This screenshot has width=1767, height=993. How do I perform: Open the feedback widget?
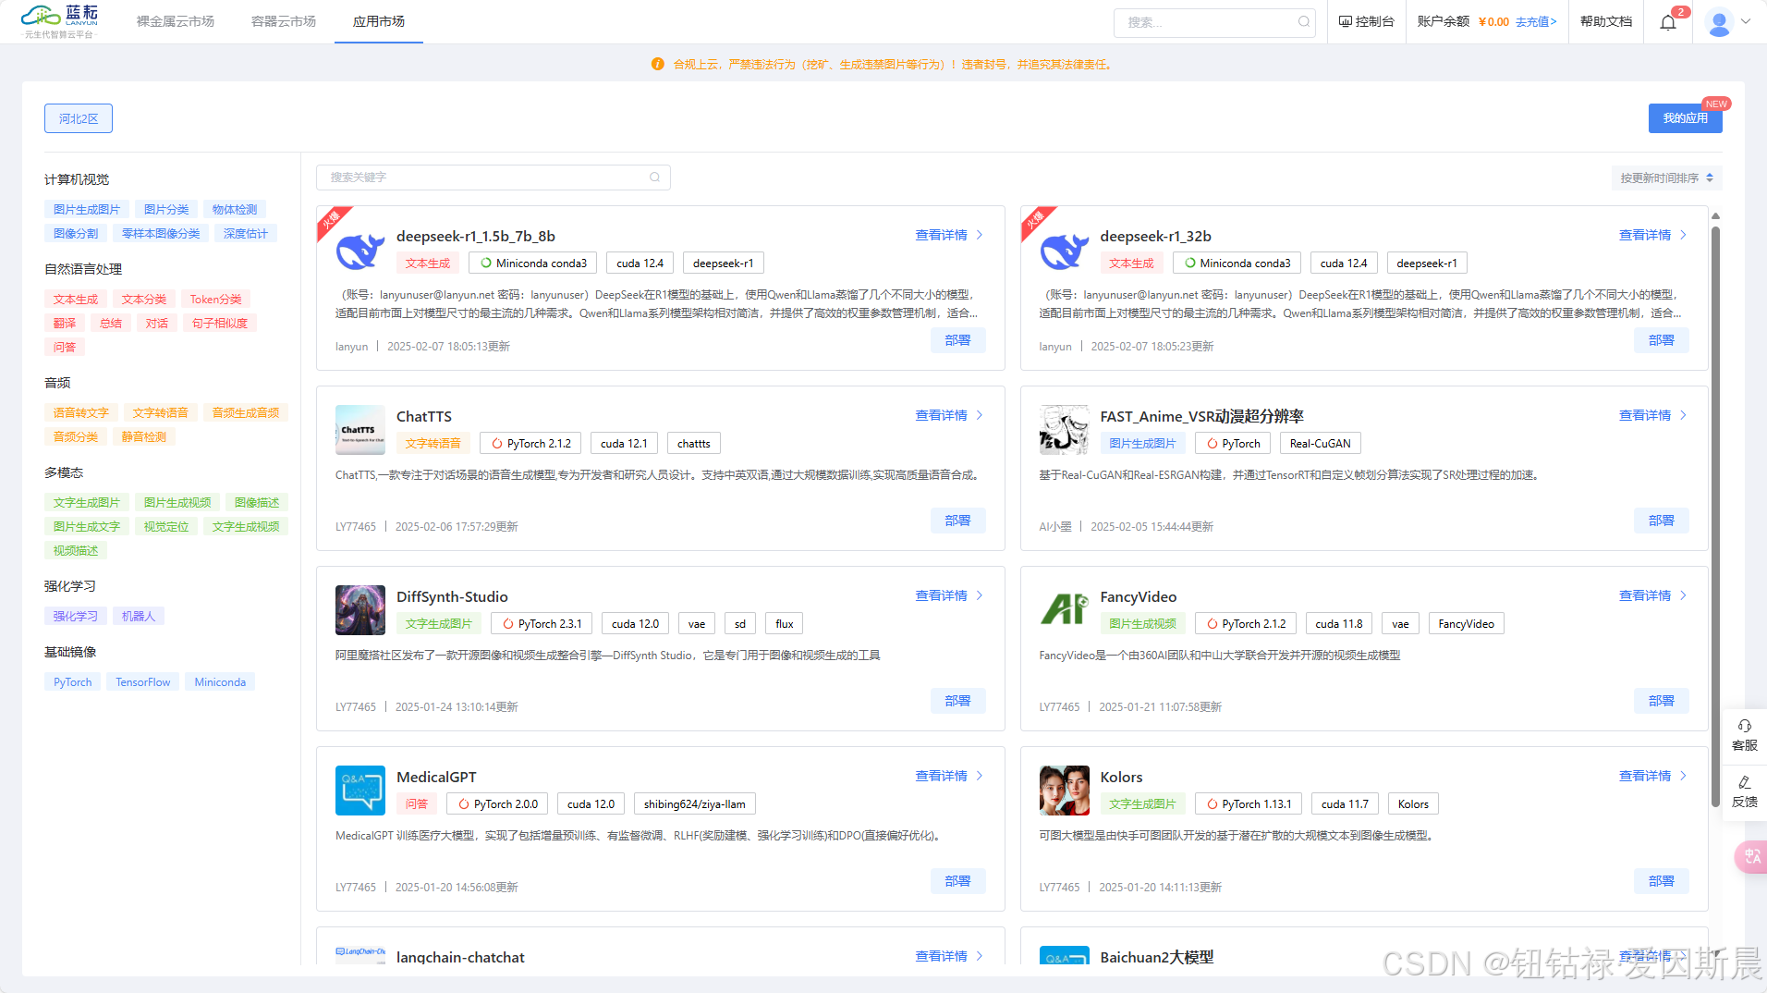click(1745, 792)
